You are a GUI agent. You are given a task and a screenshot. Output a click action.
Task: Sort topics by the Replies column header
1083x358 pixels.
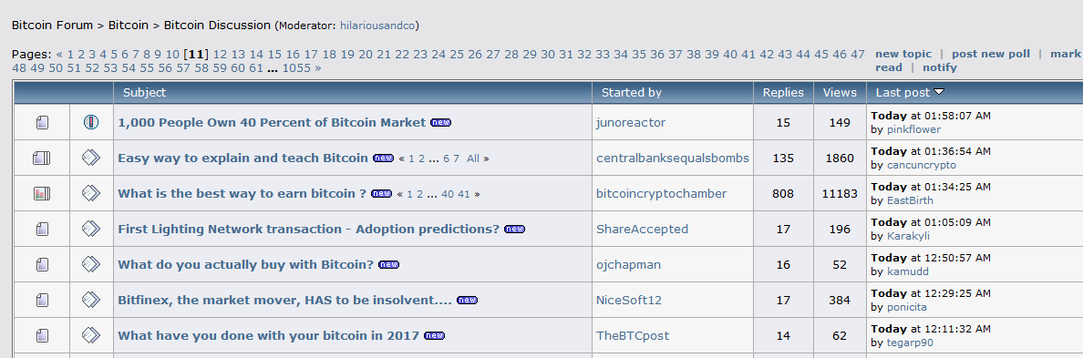click(783, 92)
